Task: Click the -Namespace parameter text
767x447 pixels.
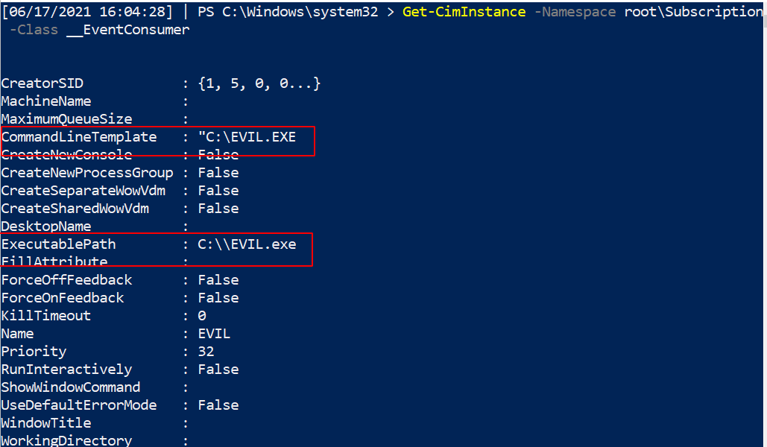Action: click(x=575, y=12)
